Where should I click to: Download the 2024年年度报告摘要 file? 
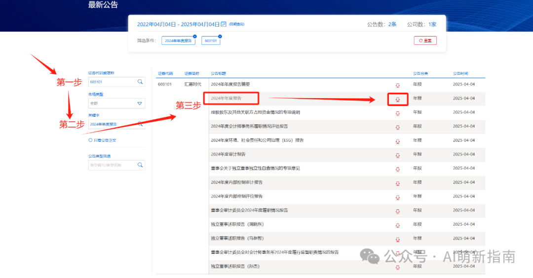pos(397,85)
